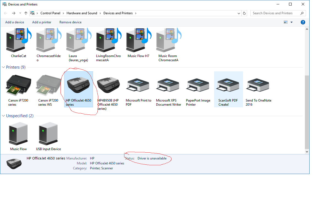Open the help question mark icon

303,22
